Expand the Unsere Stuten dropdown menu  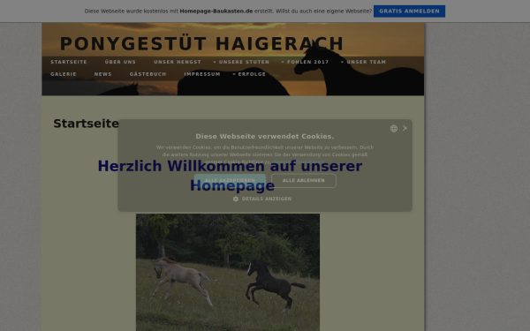tap(241, 62)
